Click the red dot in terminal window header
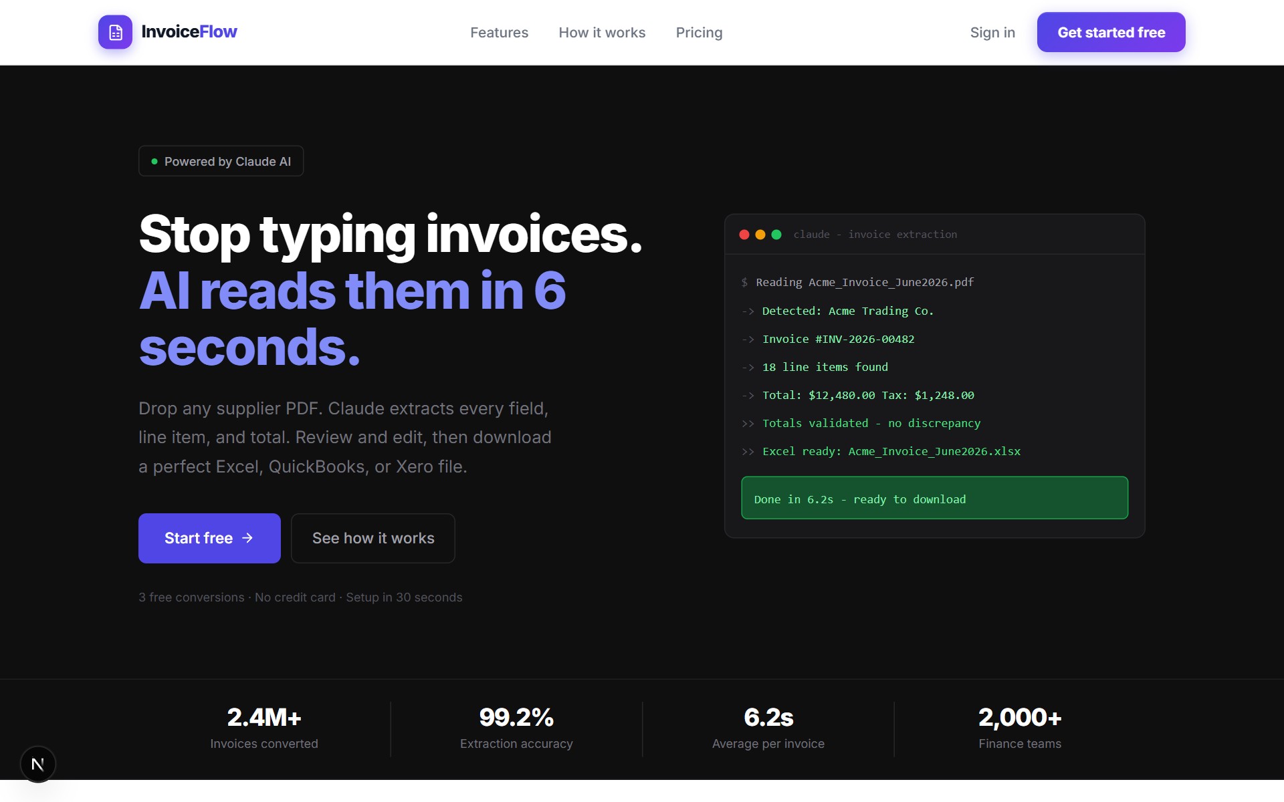Screen dimensions: 1284x802 coord(744,235)
